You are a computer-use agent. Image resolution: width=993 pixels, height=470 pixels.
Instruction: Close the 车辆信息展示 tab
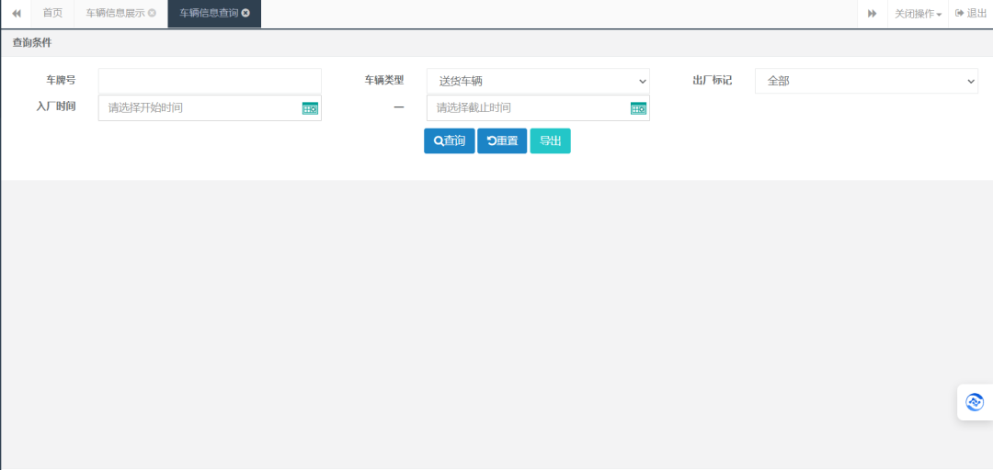(x=152, y=13)
